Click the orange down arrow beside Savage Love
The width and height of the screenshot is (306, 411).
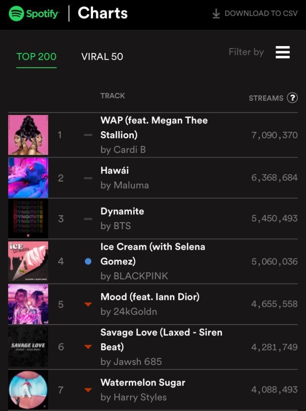tap(88, 347)
